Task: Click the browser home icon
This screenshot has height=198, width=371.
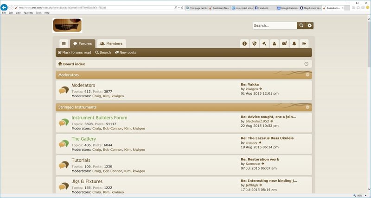Action: (353, 7)
